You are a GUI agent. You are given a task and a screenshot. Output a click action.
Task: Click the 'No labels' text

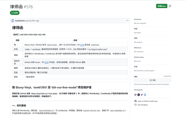coord(137,33)
